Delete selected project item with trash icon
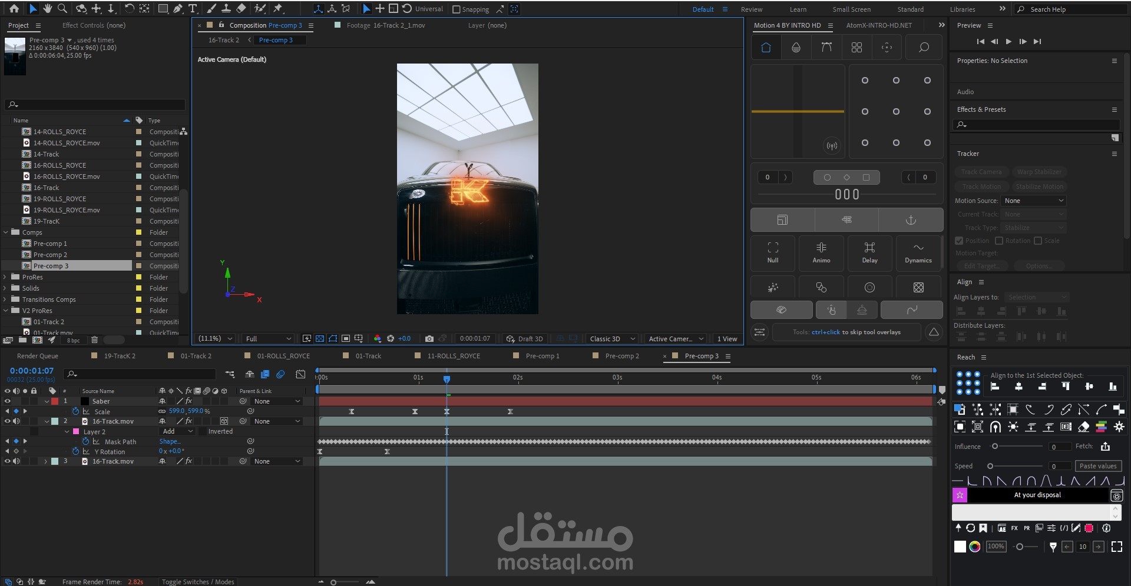 pos(94,340)
